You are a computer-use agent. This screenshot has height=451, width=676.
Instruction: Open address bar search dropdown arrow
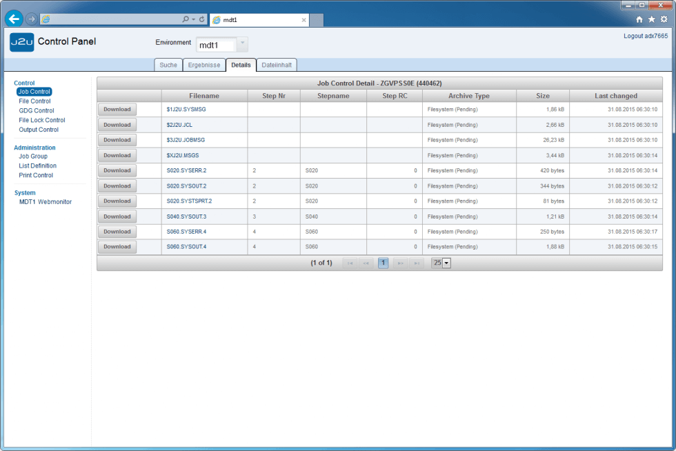193,19
